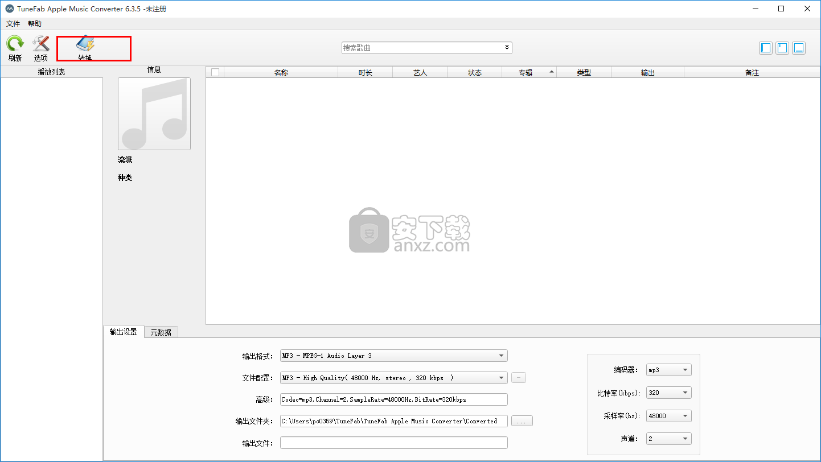Click the 播放列表 panel header
This screenshot has height=462, width=821.
[52, 72]
